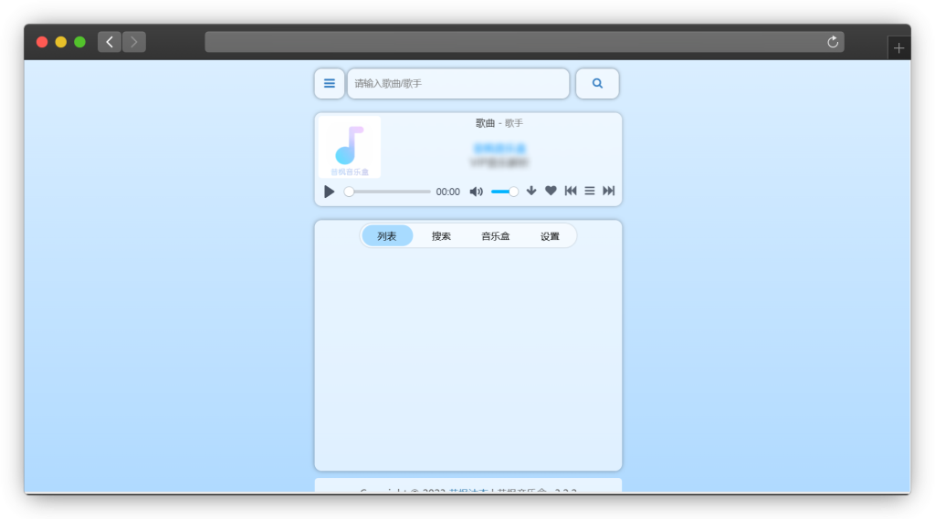The image size is (935, 519).
Task: Open the 音乐盒 tab
Action: click(496, 236)
